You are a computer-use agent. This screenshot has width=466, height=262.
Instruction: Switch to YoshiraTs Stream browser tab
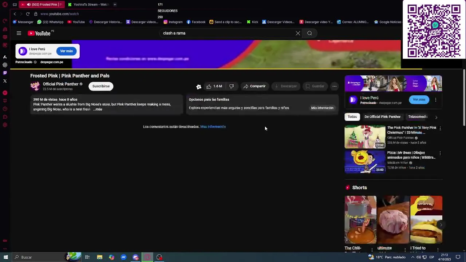tap(88, 4)
